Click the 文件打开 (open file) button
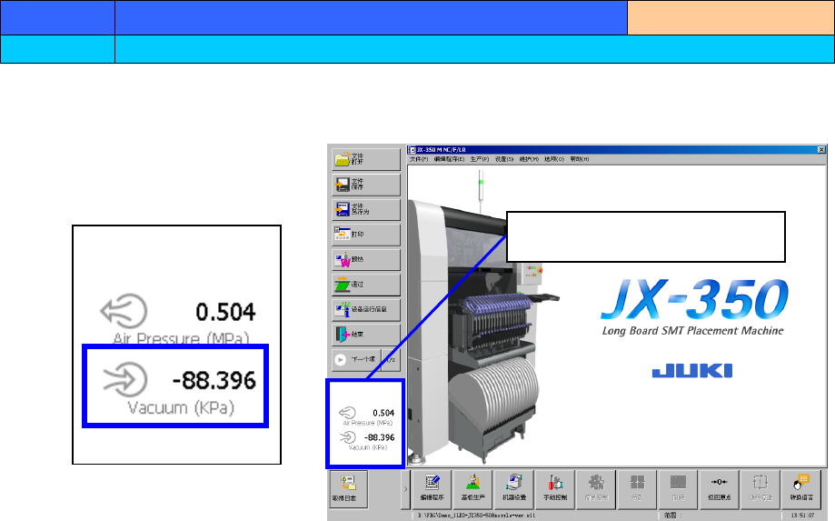The height and width of the screenshot is (521, 835). pyautogui.click(x=366, y=159)
